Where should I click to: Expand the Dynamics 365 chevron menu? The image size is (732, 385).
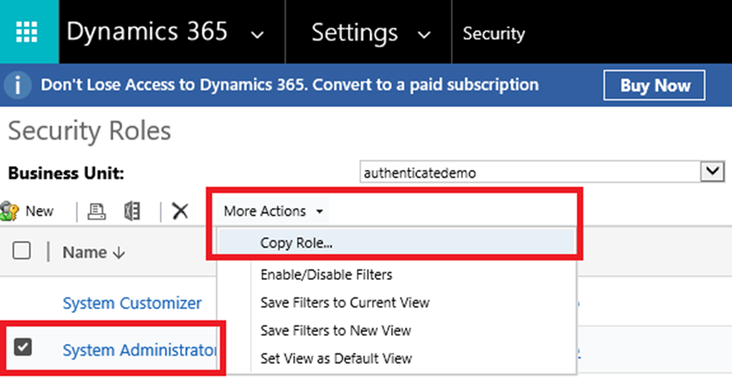257,35
